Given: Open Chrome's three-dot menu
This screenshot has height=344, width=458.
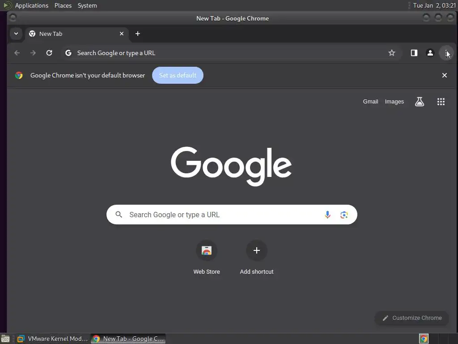Looking at the screenshot, I should pyautogui.click(x=446, y=53).
